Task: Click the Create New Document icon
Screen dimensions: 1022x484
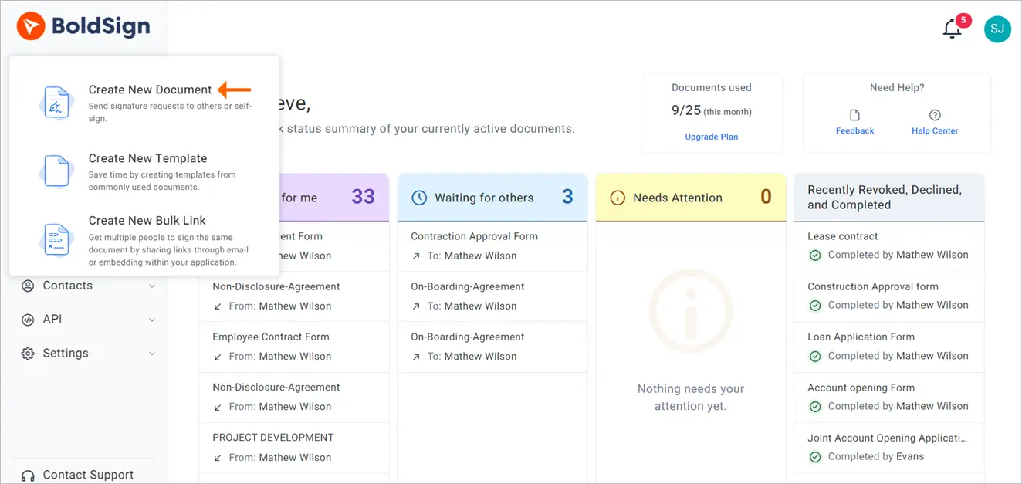Action: click(56, 103)
